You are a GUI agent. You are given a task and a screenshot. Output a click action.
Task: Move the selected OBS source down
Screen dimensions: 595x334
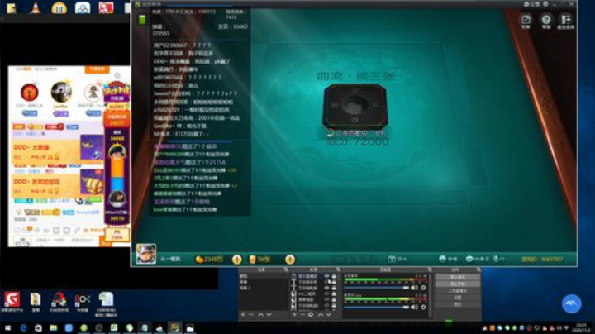pos(329,315)
